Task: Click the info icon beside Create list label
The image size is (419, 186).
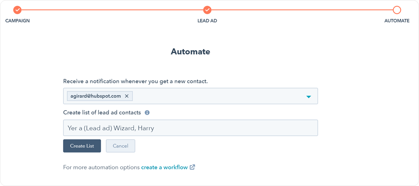Action: click(147, 113)
